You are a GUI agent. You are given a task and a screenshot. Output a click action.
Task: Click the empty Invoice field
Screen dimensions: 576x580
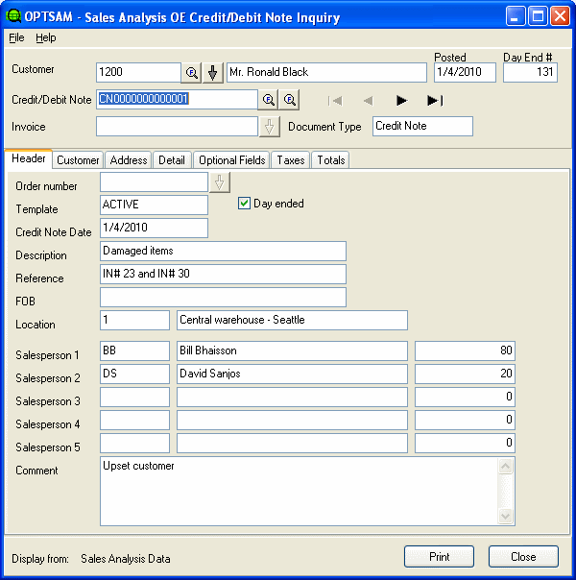177,127
